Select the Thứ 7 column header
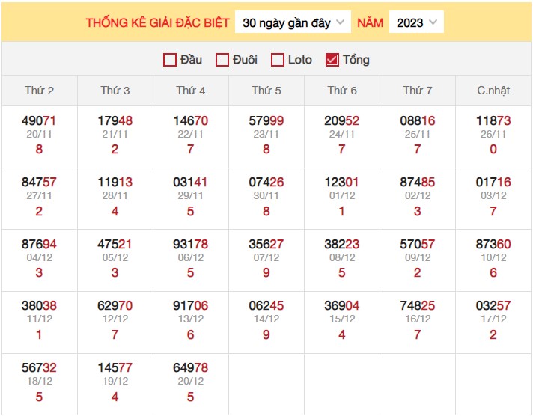The width and height of the screenshot is (533, 416). coord(418,91)
